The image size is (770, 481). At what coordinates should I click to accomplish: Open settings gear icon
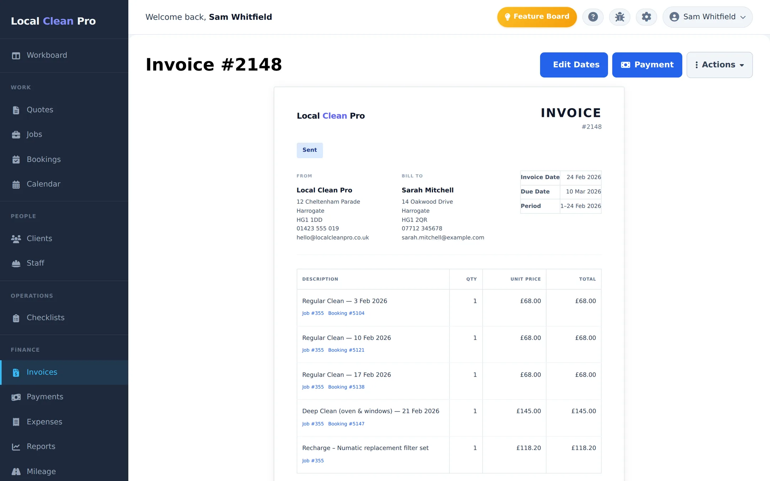coord(646,17)
